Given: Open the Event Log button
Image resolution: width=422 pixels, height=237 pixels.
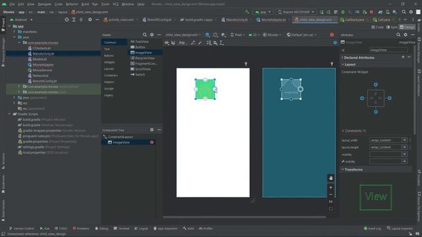Looking at the screenshot, I should point(372,228).
